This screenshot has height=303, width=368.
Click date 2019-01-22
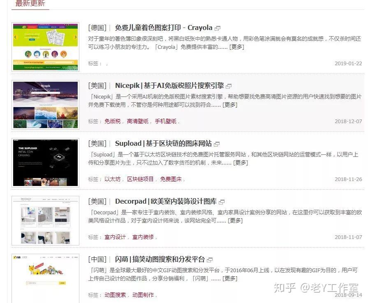coord(348,63)
